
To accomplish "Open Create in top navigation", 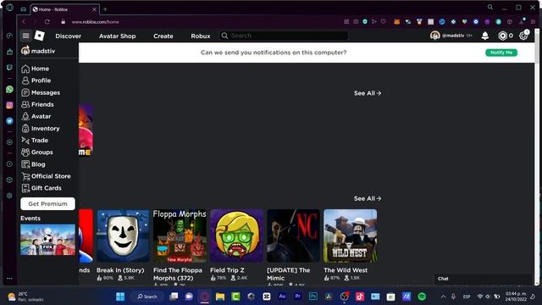I will [x=163, y=36].
